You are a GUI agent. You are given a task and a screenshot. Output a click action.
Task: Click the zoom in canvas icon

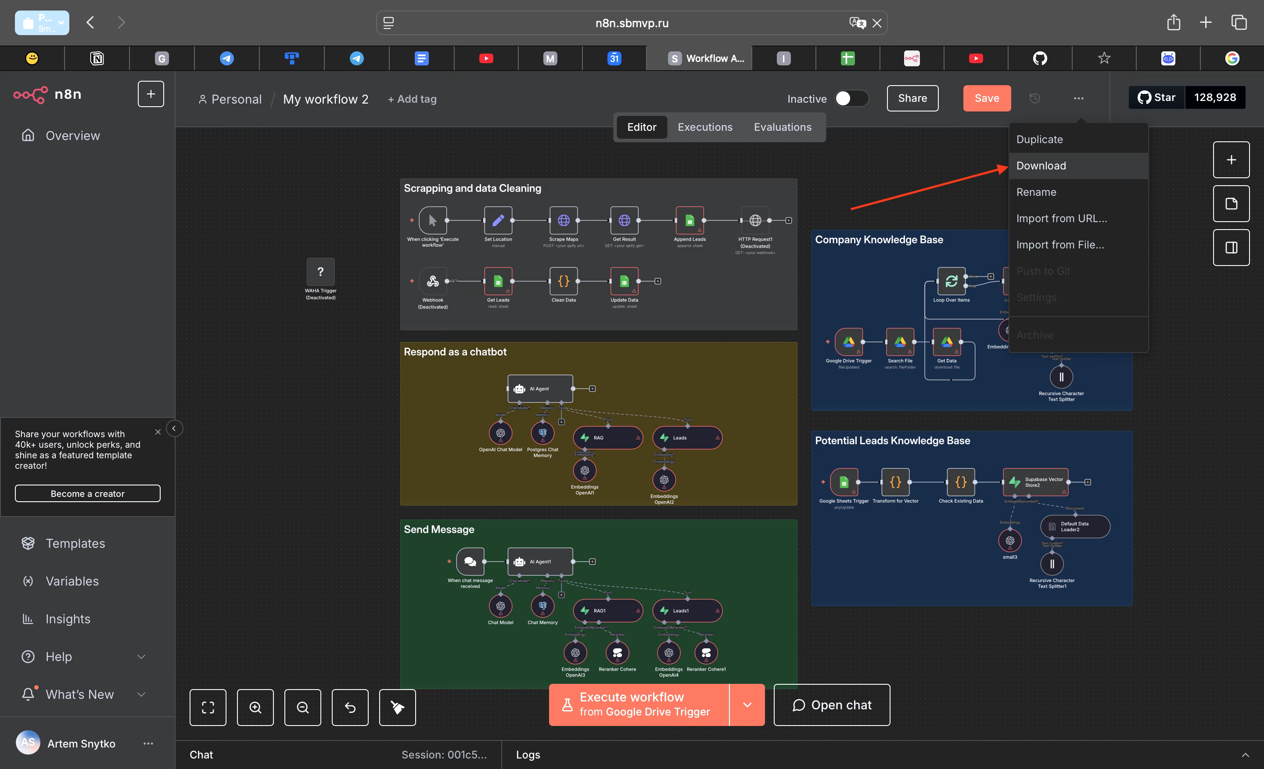(x=255, y=708)
